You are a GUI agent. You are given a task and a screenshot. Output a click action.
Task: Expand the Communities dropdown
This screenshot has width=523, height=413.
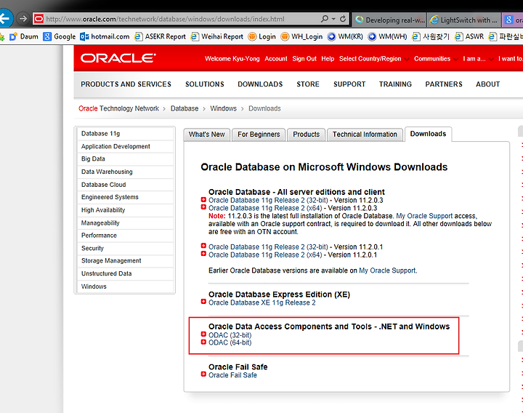(436, 59)
